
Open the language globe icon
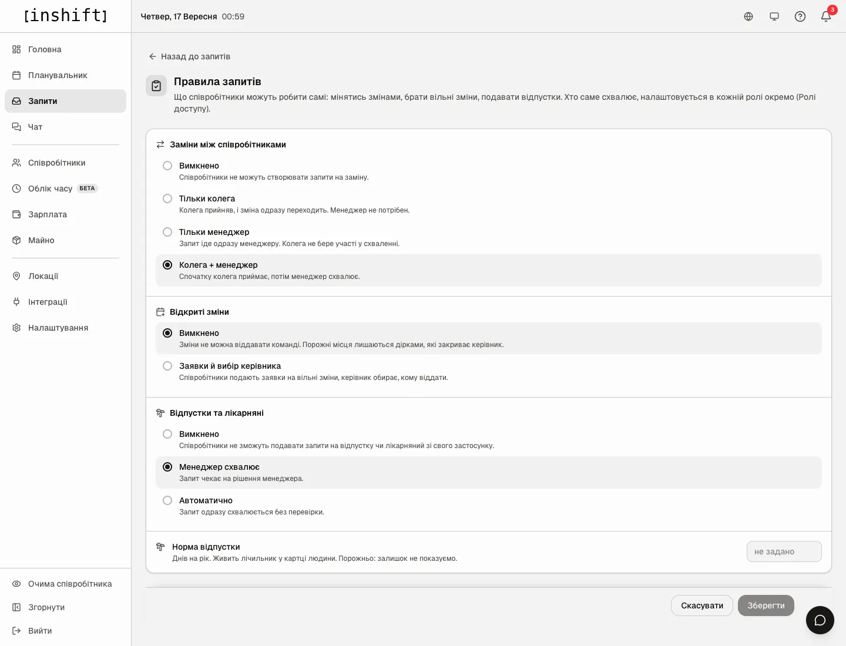[x=748, y=16]
